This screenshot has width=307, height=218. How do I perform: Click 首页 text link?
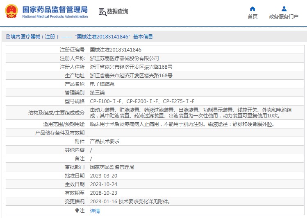252,17
